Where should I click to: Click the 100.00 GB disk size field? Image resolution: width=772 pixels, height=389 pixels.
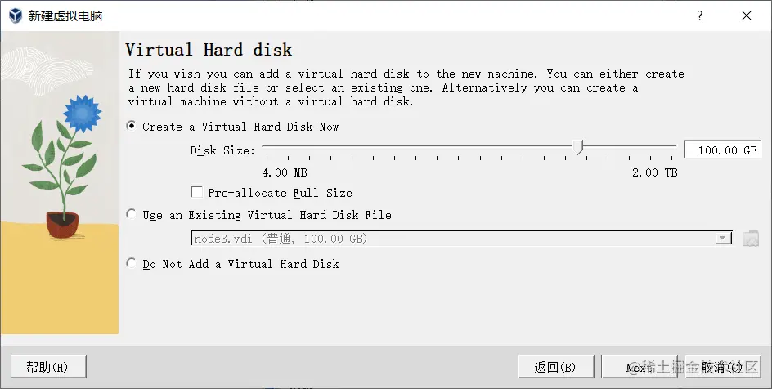[x=720, y=150]
